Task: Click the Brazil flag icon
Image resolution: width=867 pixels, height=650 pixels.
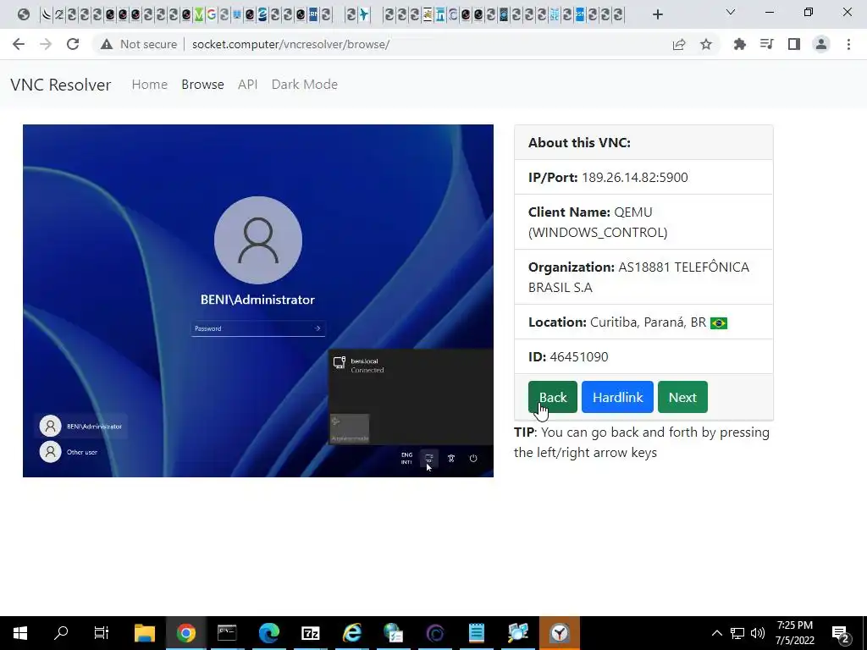Action: pyautogui.click(x=719, y=322)
